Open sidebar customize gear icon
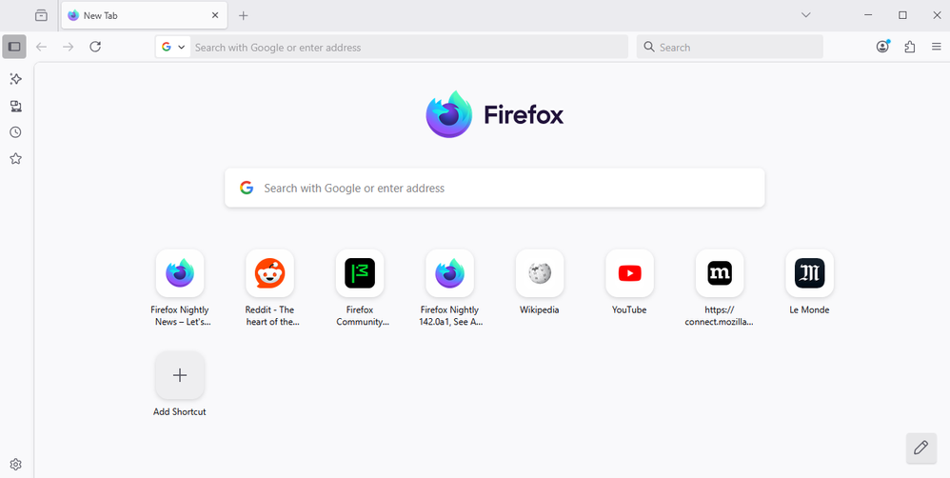 click(x=16, y=464)
